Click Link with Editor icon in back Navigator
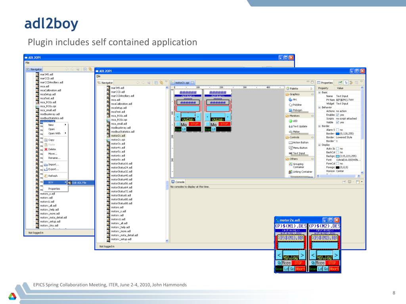 (90, 69)
